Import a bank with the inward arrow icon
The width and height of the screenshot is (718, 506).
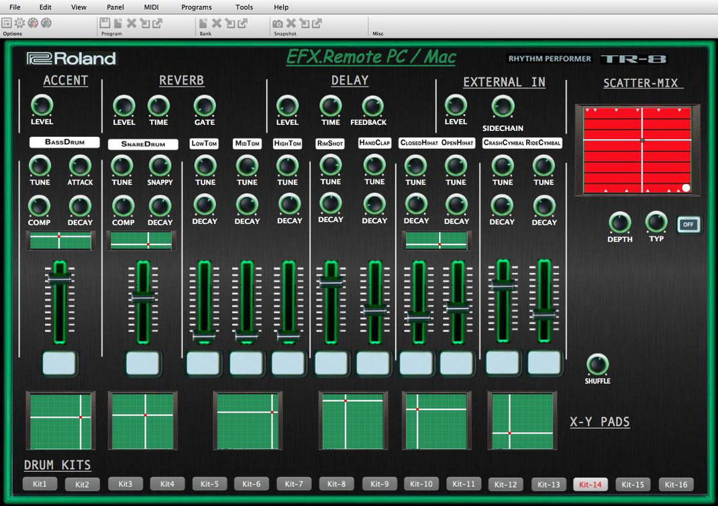tap(230, 23)
